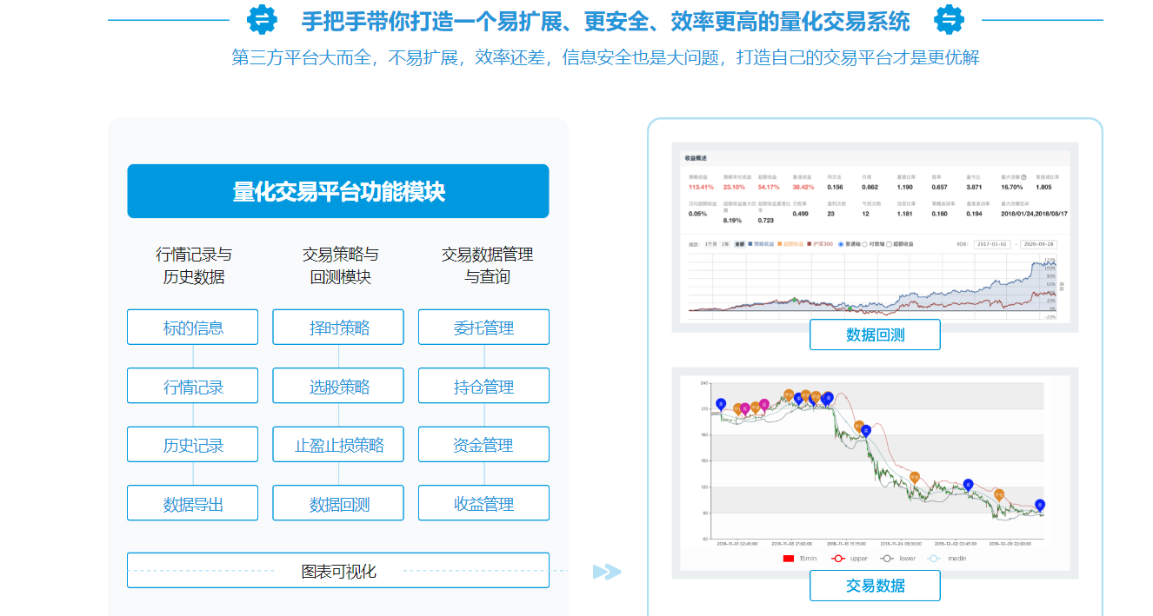Toggle the upper band legend item

[x=850, y=559]
